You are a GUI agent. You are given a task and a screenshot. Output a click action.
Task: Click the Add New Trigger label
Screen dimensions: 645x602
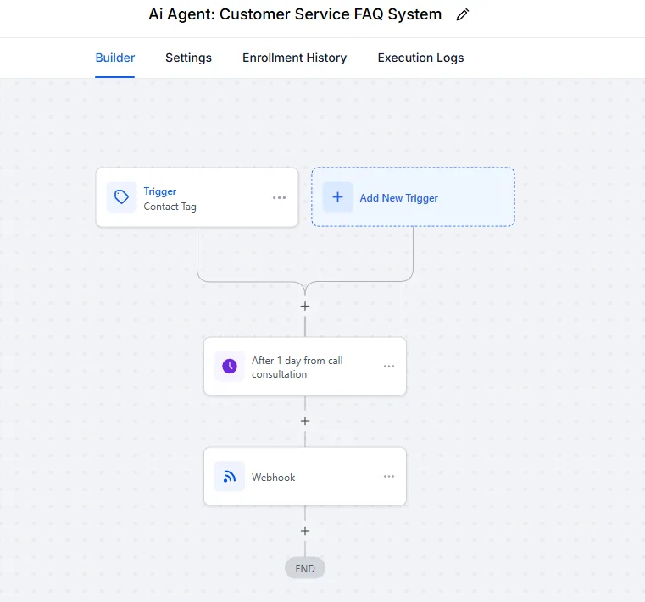[x=398, y=198]
